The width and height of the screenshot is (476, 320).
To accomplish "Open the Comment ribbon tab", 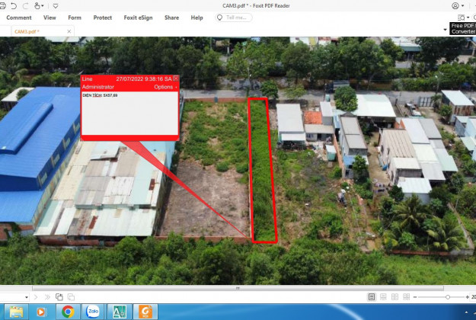I will pyautogui.click(x=19, y=18).
